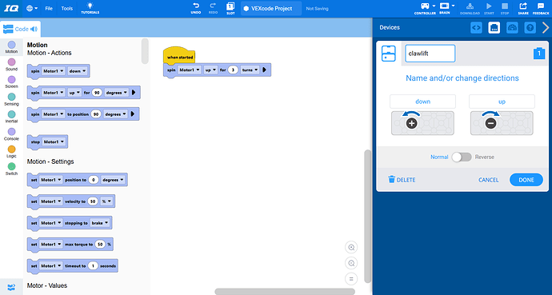Open the File menu

(49, 9)
